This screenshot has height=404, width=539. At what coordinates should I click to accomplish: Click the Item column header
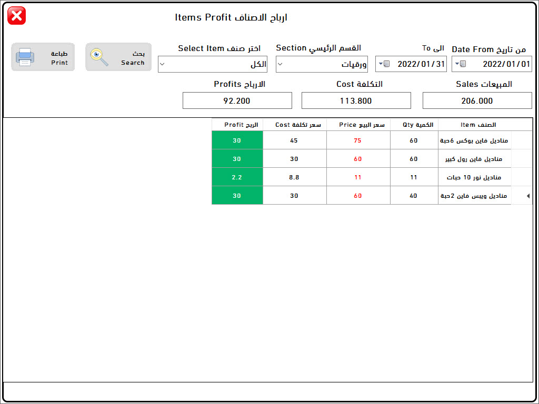click(475, 125)
